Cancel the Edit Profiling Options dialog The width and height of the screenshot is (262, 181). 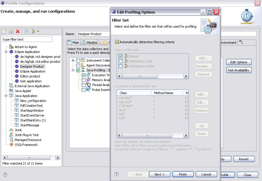tap(206, 174)
